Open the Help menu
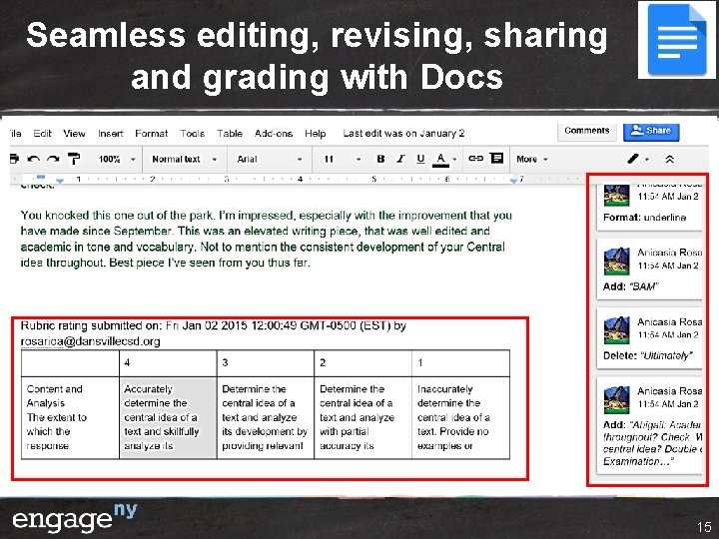 (x=315, y=134)
